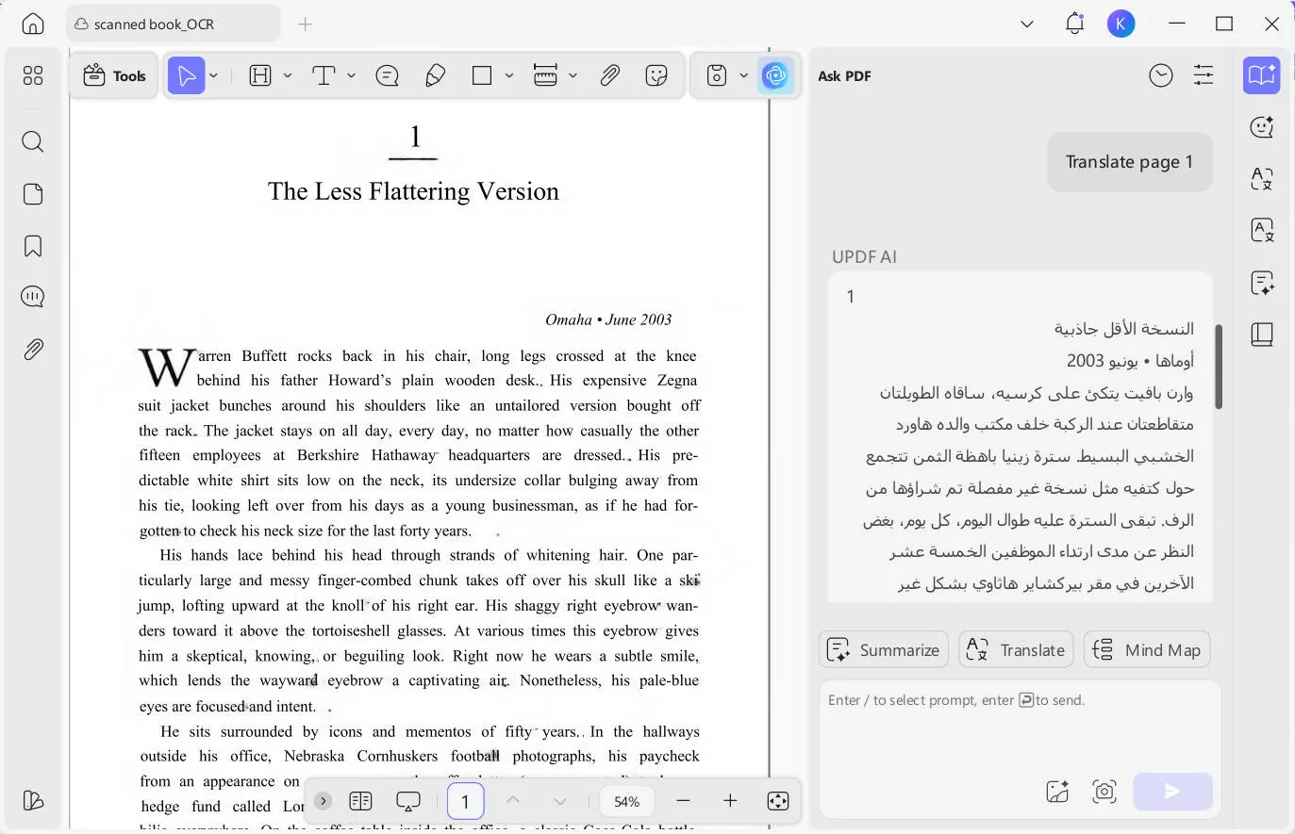Open the tab list dropdown chevron
The width and height of the screenshot is (1295, 834).
(1027, 24)
